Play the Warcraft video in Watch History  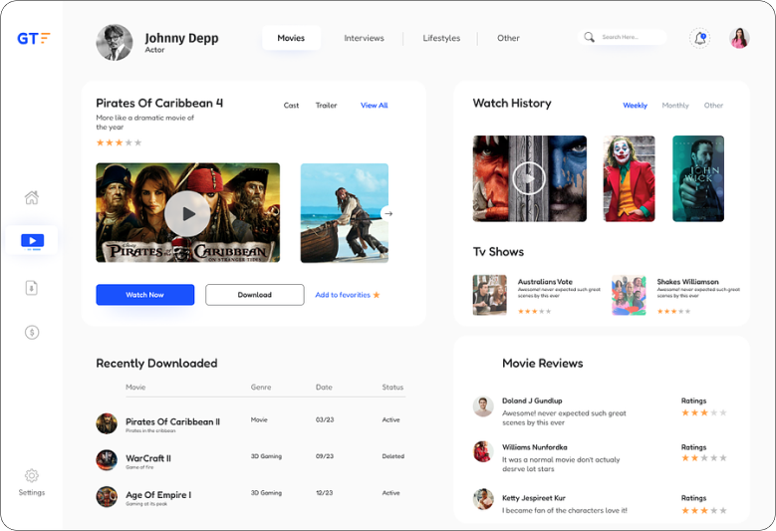(x=529, y=178)
